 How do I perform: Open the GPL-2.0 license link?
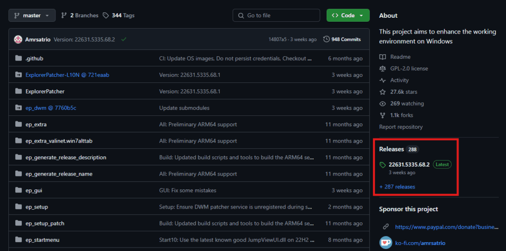[x=409, y=69]
